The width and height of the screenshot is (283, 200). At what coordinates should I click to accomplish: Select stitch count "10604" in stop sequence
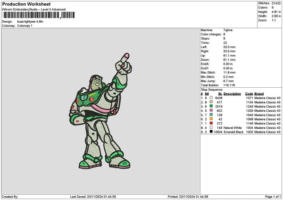tap(218, 132)
